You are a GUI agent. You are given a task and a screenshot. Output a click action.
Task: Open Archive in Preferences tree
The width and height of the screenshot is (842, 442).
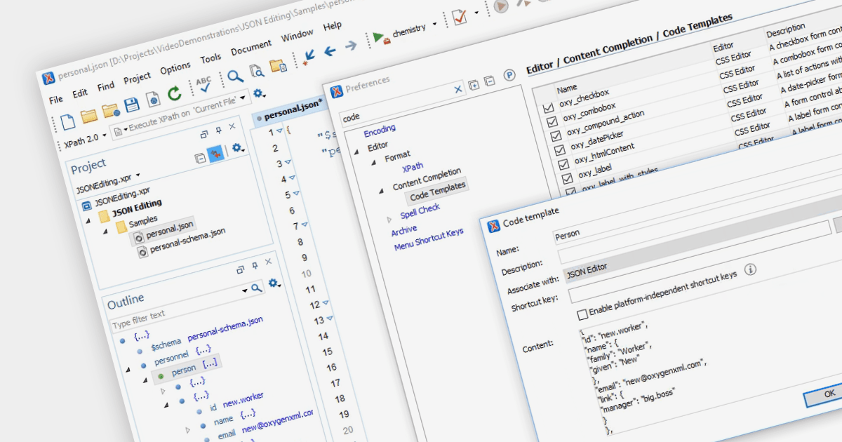pyautogui.click(x=404, y=230)
